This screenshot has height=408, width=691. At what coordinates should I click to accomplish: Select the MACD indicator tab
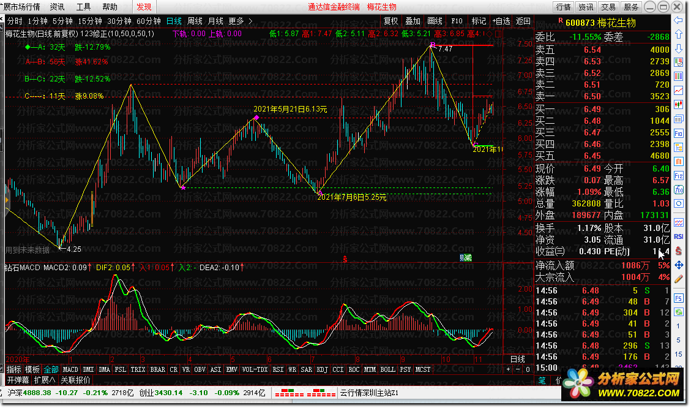tap(70, 369)
